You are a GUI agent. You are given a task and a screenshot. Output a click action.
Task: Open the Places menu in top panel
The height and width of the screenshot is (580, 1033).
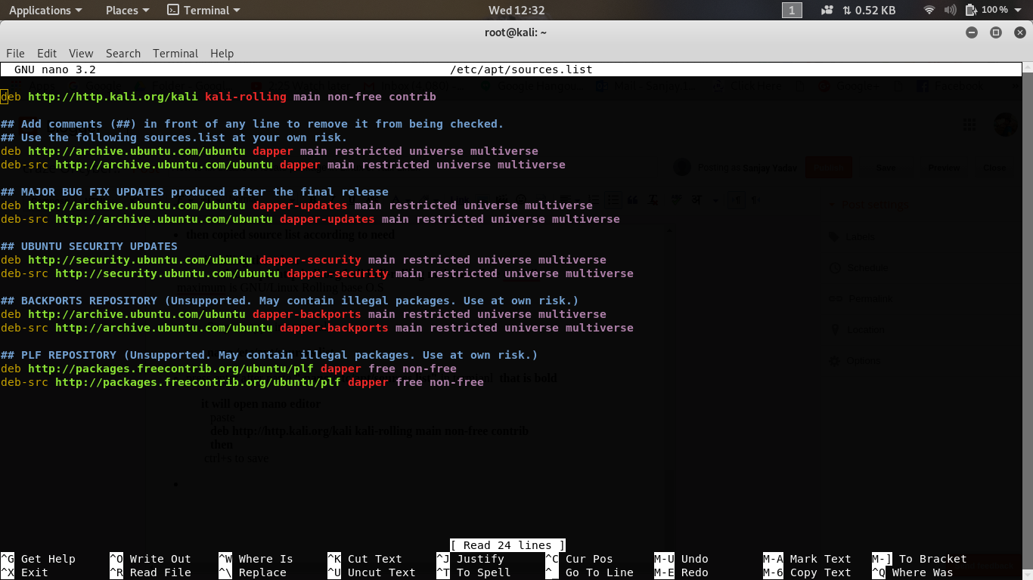pyautogui.click(x=127, y=10)
